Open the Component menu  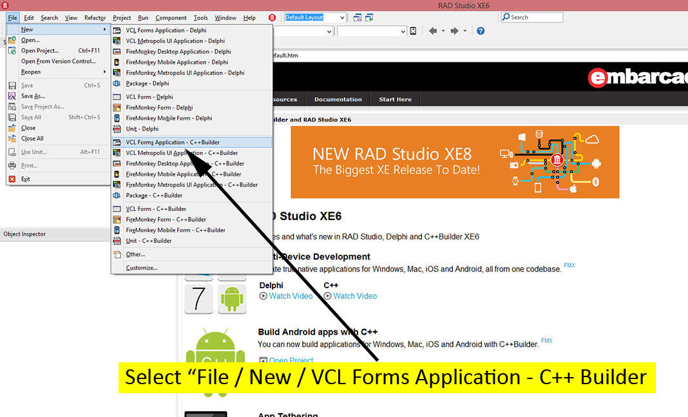pos(171,17)
